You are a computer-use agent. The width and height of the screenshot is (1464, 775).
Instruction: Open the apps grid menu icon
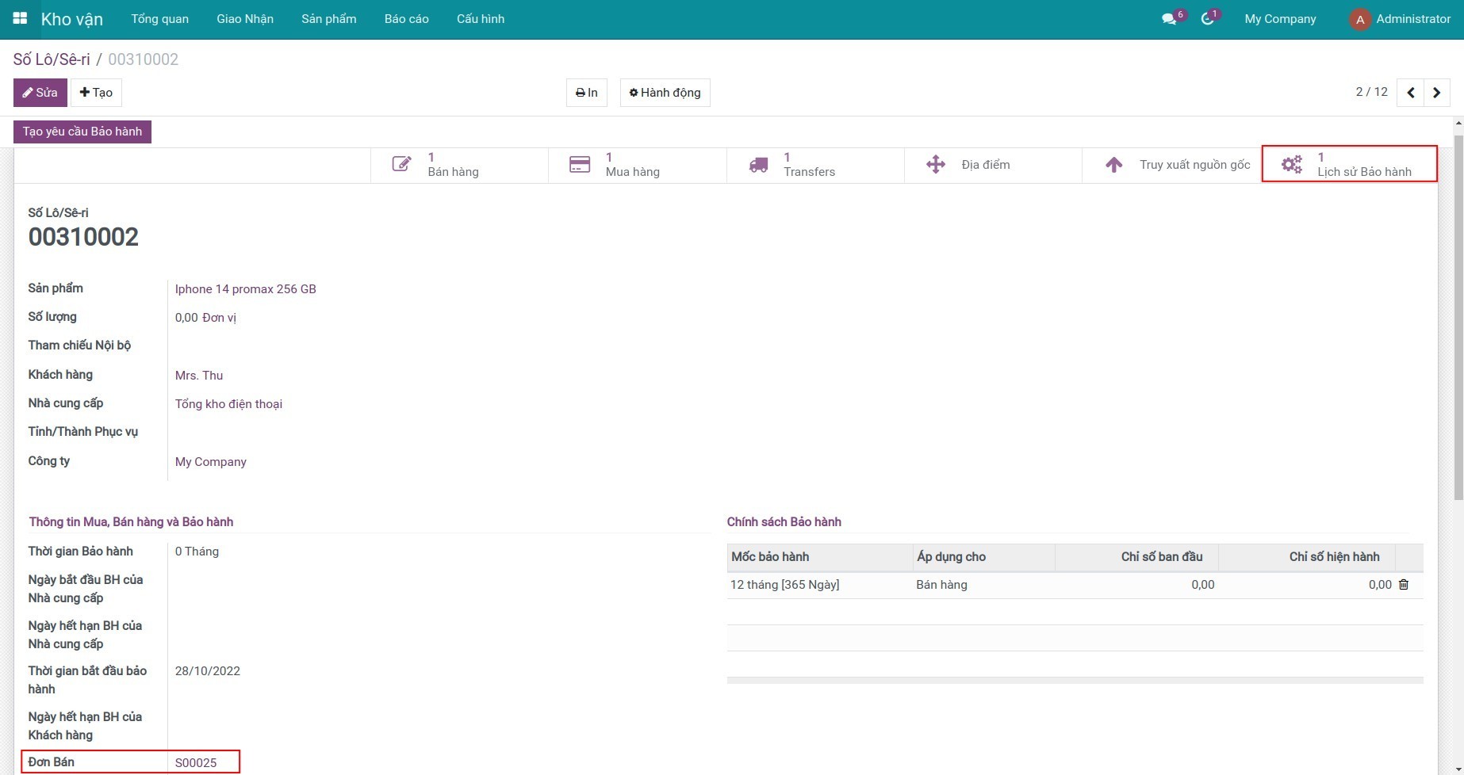pos(20,18)
